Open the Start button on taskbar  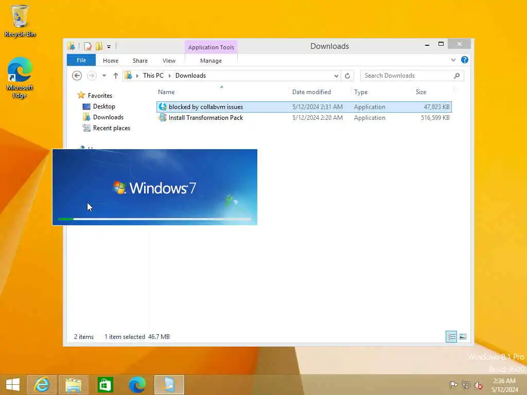[x=13, y=385]
